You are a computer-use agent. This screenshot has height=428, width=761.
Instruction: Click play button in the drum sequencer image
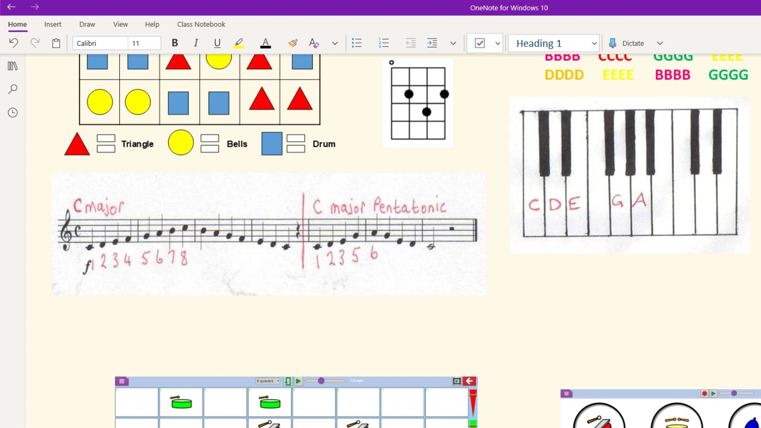[298, 381]
